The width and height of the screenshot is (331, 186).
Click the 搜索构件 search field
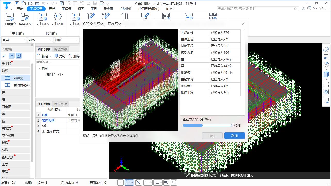57,62
